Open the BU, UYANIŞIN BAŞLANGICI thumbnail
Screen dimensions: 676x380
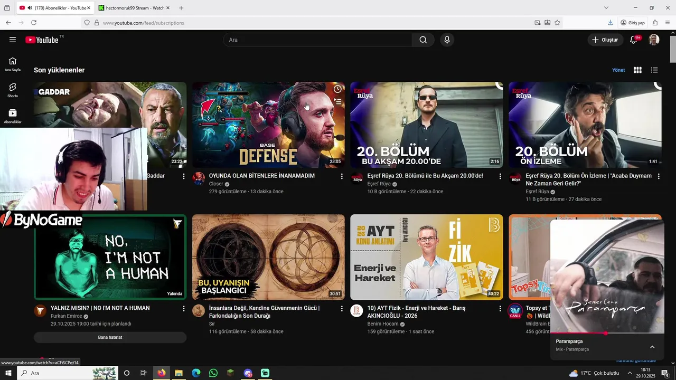point(268,257)
